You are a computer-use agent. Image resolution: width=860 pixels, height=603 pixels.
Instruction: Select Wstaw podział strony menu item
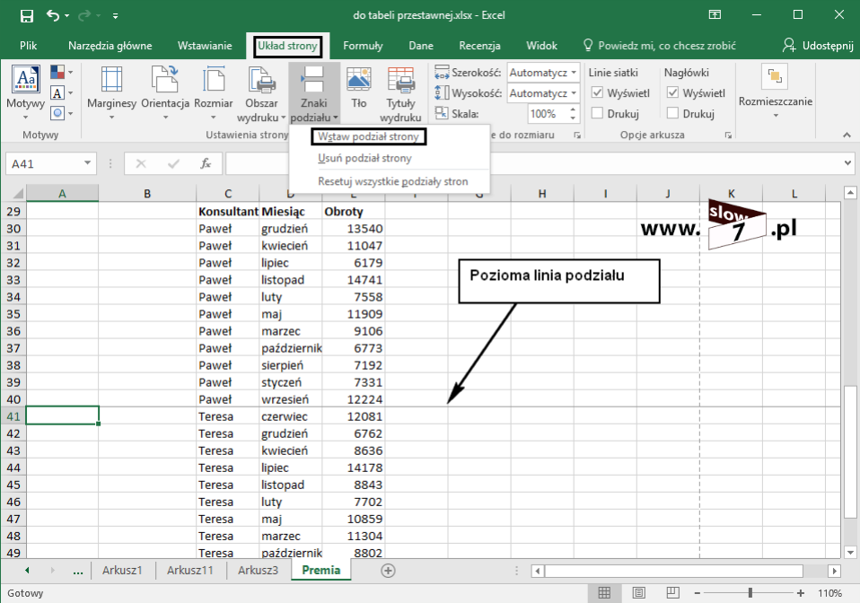click(x=369, y=136)
